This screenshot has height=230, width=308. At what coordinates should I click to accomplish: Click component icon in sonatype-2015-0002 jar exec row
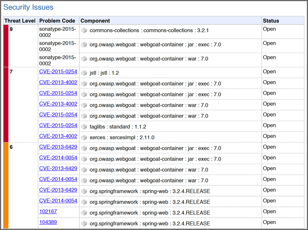pos(84,44)
